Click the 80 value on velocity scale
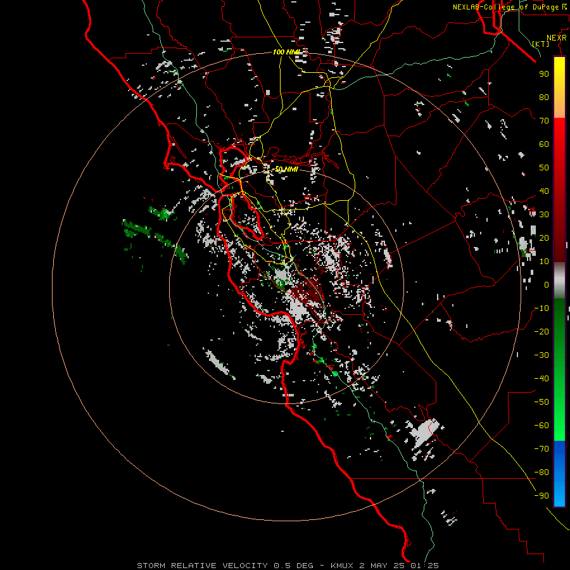The width and height of the screenshot is (570, 570). 544,97
